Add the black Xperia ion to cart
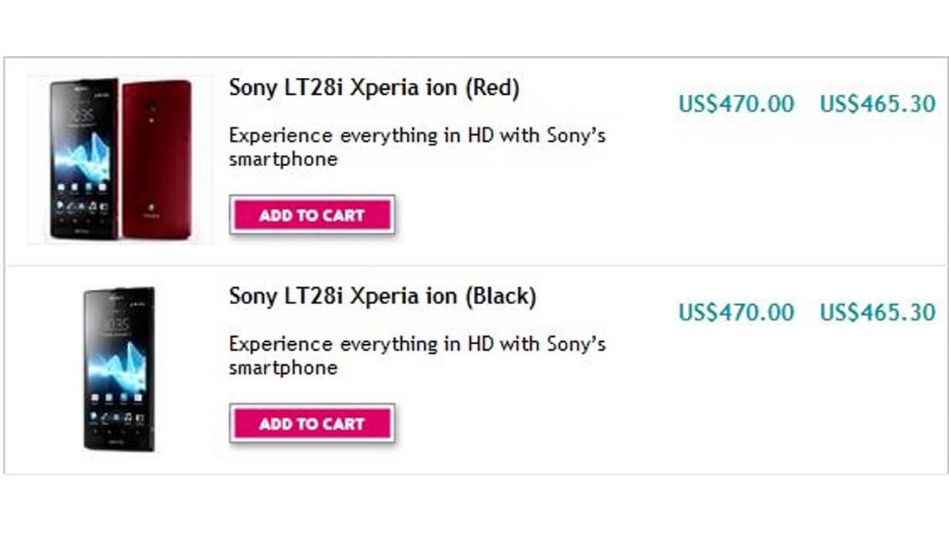Image resolution: width=949 pixels, height=534 pixels. click(312, 423)
